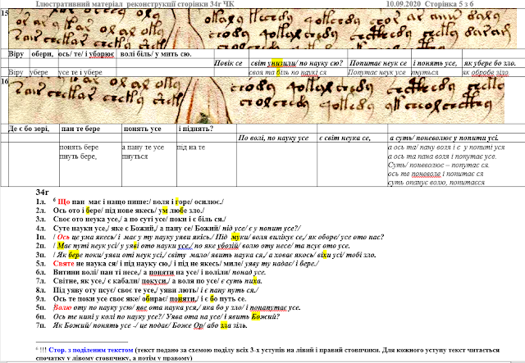525x363 pixels.
Task: Click the bold cell 'понять усе'
Action: tap(142, 129)
